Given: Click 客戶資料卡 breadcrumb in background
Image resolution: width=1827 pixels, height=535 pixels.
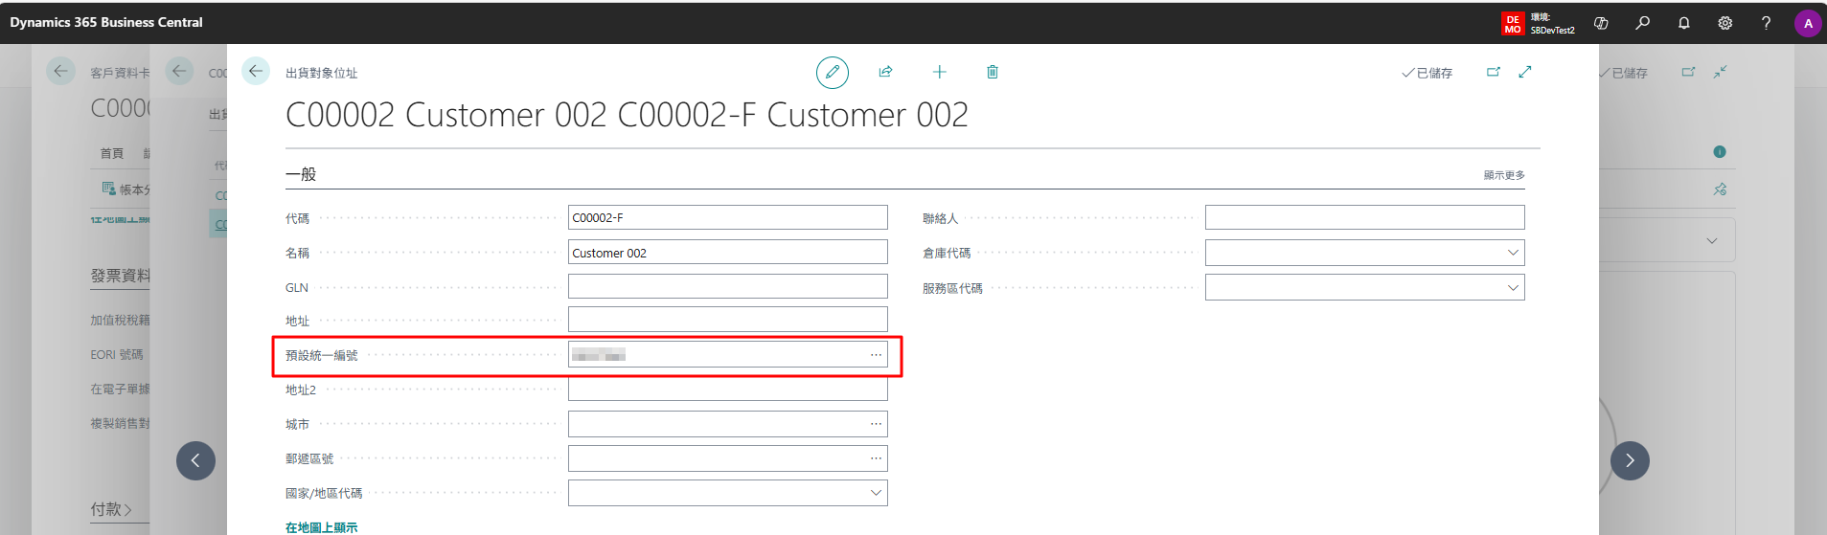Looking at the screenshot, I should tap(120, 73).
